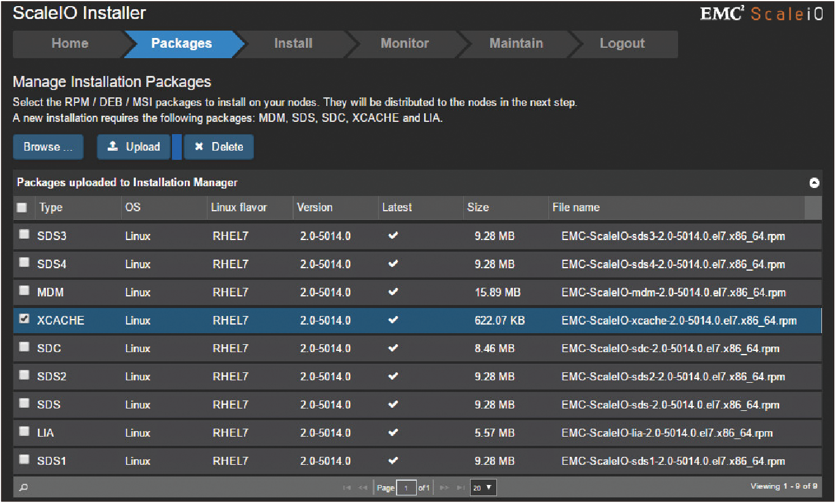Click the search magnifier icon in footer
Image resolution: width=836 pixels, height=504 pixels.
click(23, 487)
